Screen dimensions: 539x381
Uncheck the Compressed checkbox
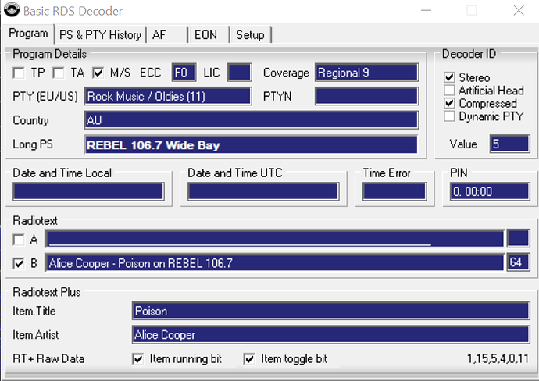click(x=449, y=104)
